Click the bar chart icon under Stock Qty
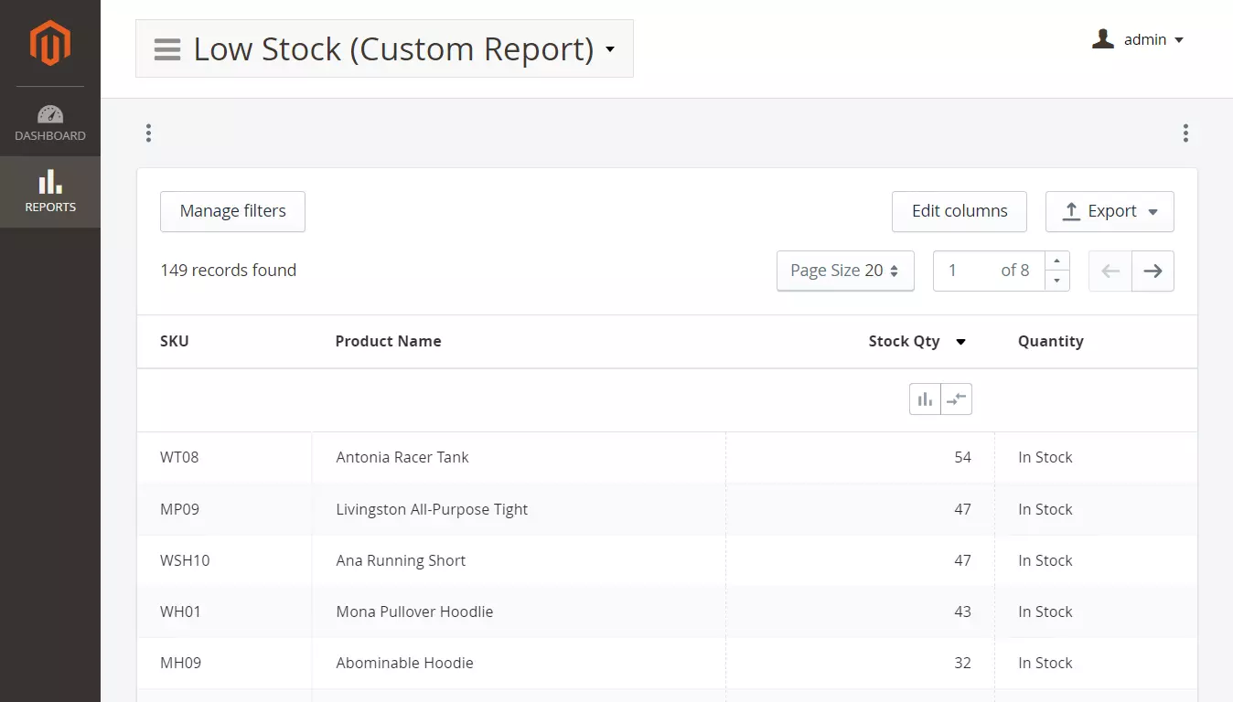This screenshot has width=1233, height=702. point(925,399)
